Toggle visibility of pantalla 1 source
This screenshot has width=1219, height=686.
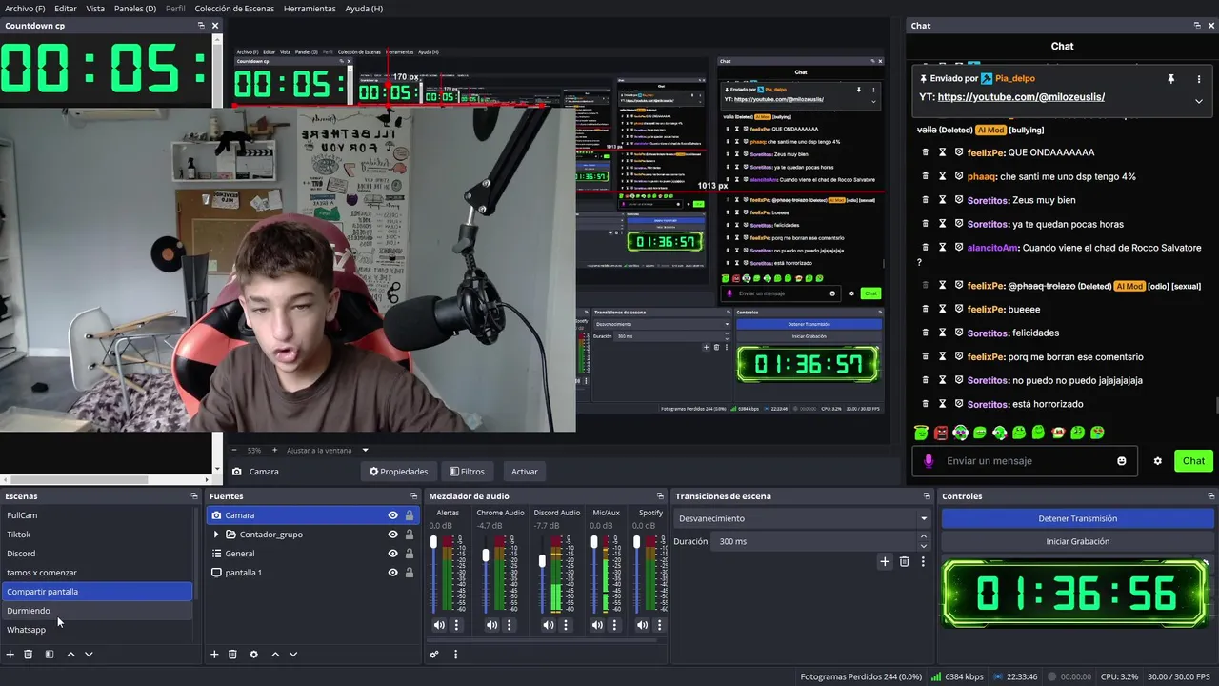click(392, 573)
